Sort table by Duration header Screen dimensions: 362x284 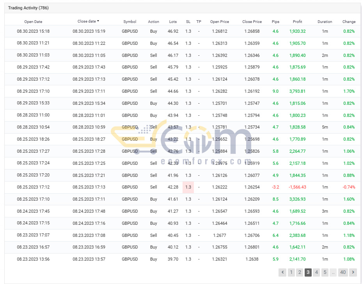(x=325, y=22)
